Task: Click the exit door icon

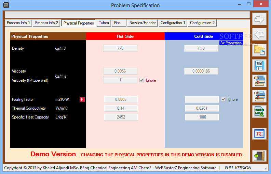Action: [259, 156]
